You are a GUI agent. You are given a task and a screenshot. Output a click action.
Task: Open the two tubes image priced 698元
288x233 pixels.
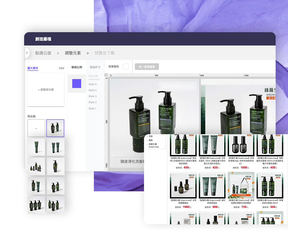tap(212, 185)
